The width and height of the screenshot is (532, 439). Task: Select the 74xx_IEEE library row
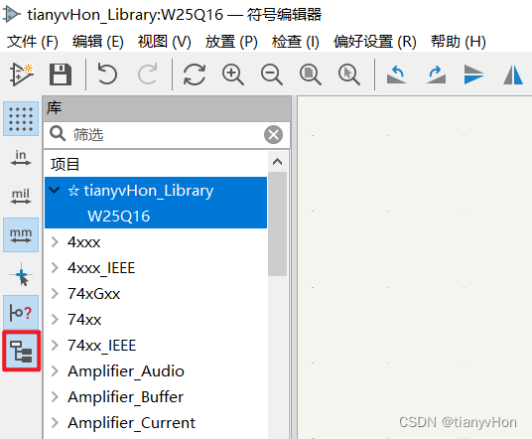coord(156,346)
